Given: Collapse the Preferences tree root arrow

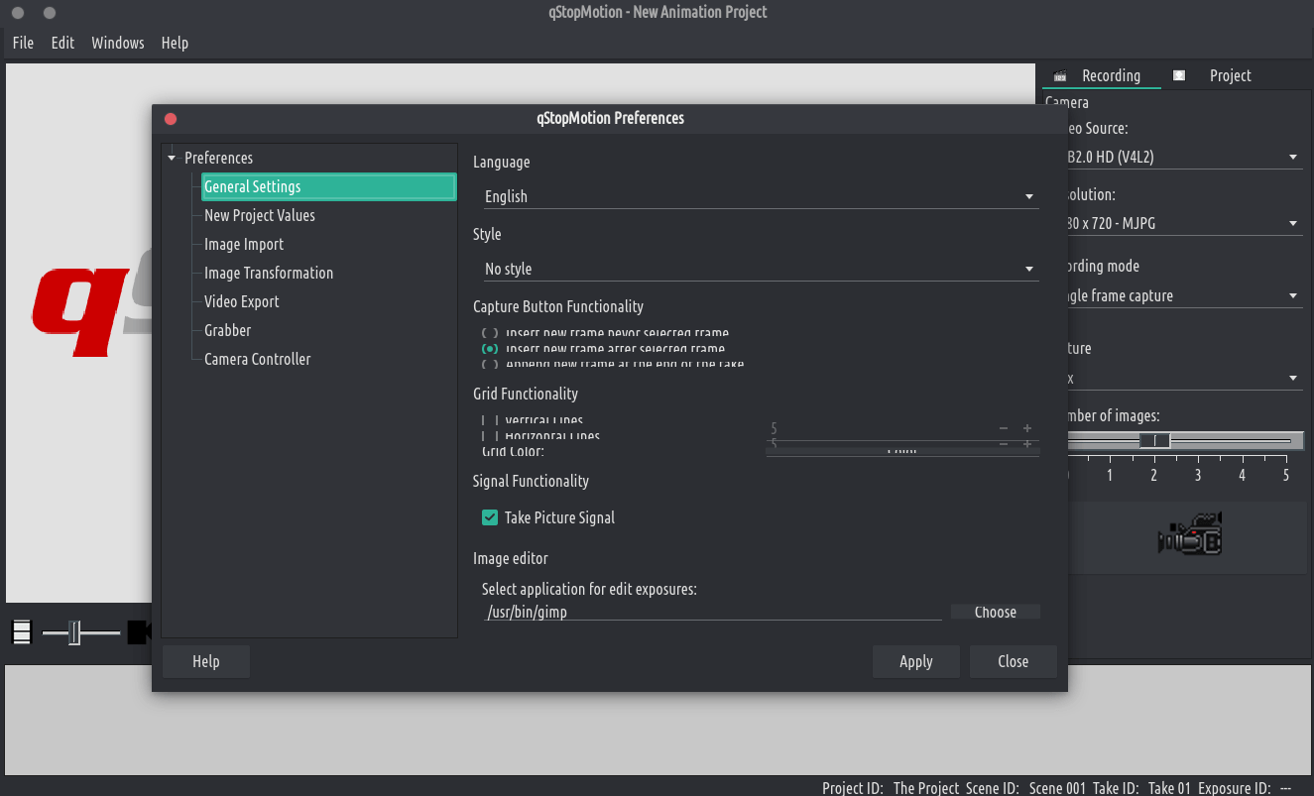Looking at the screenshot, I should (172, 159).
